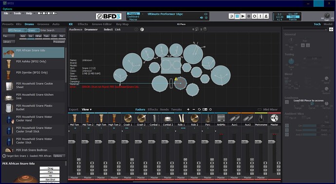The height and width of the screenshot is (184, 336).
Task: Toggle the Processed filter button
Action: point(59,42)
